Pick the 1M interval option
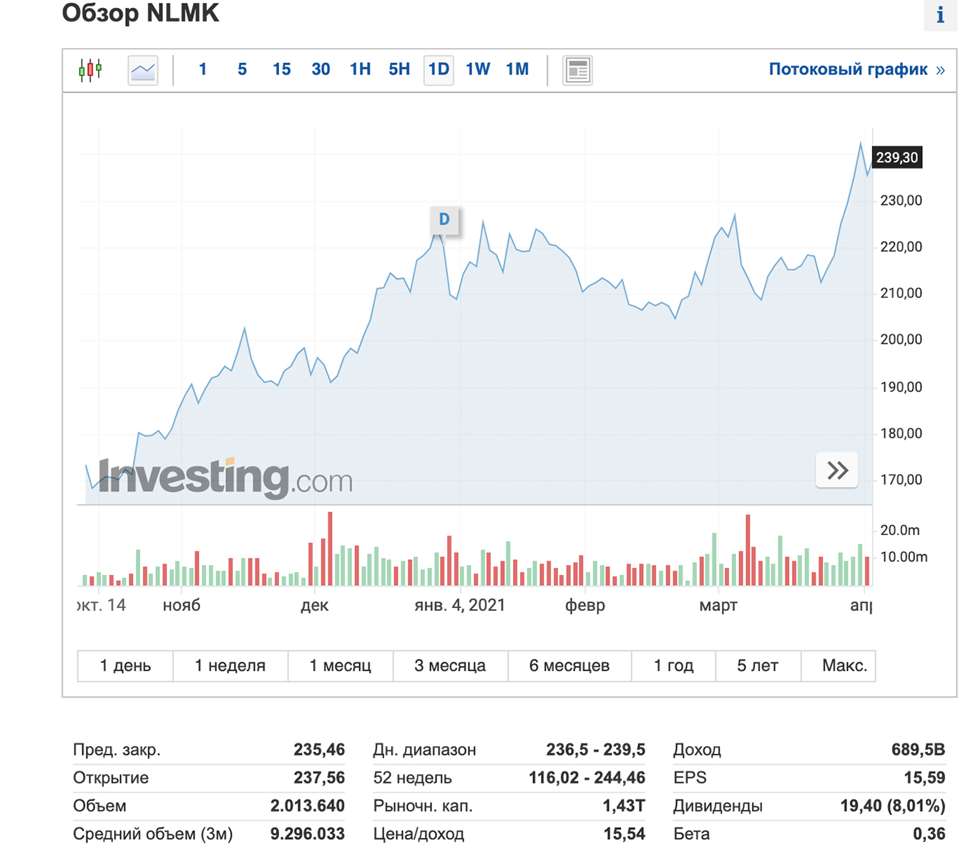 pyautogui.click(x=517, y=69)
